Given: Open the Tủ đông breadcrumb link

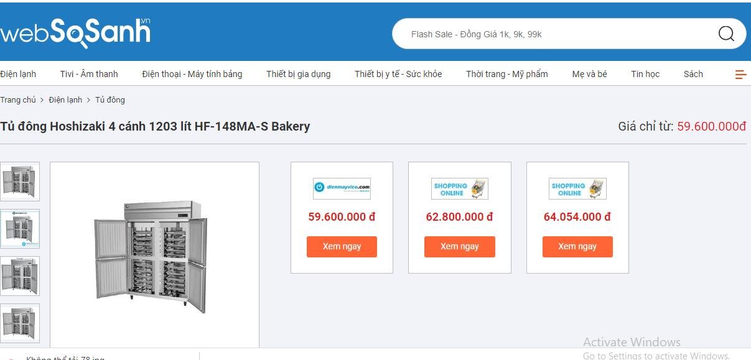Looking at the screenshot, I should (x=110, y=99).
